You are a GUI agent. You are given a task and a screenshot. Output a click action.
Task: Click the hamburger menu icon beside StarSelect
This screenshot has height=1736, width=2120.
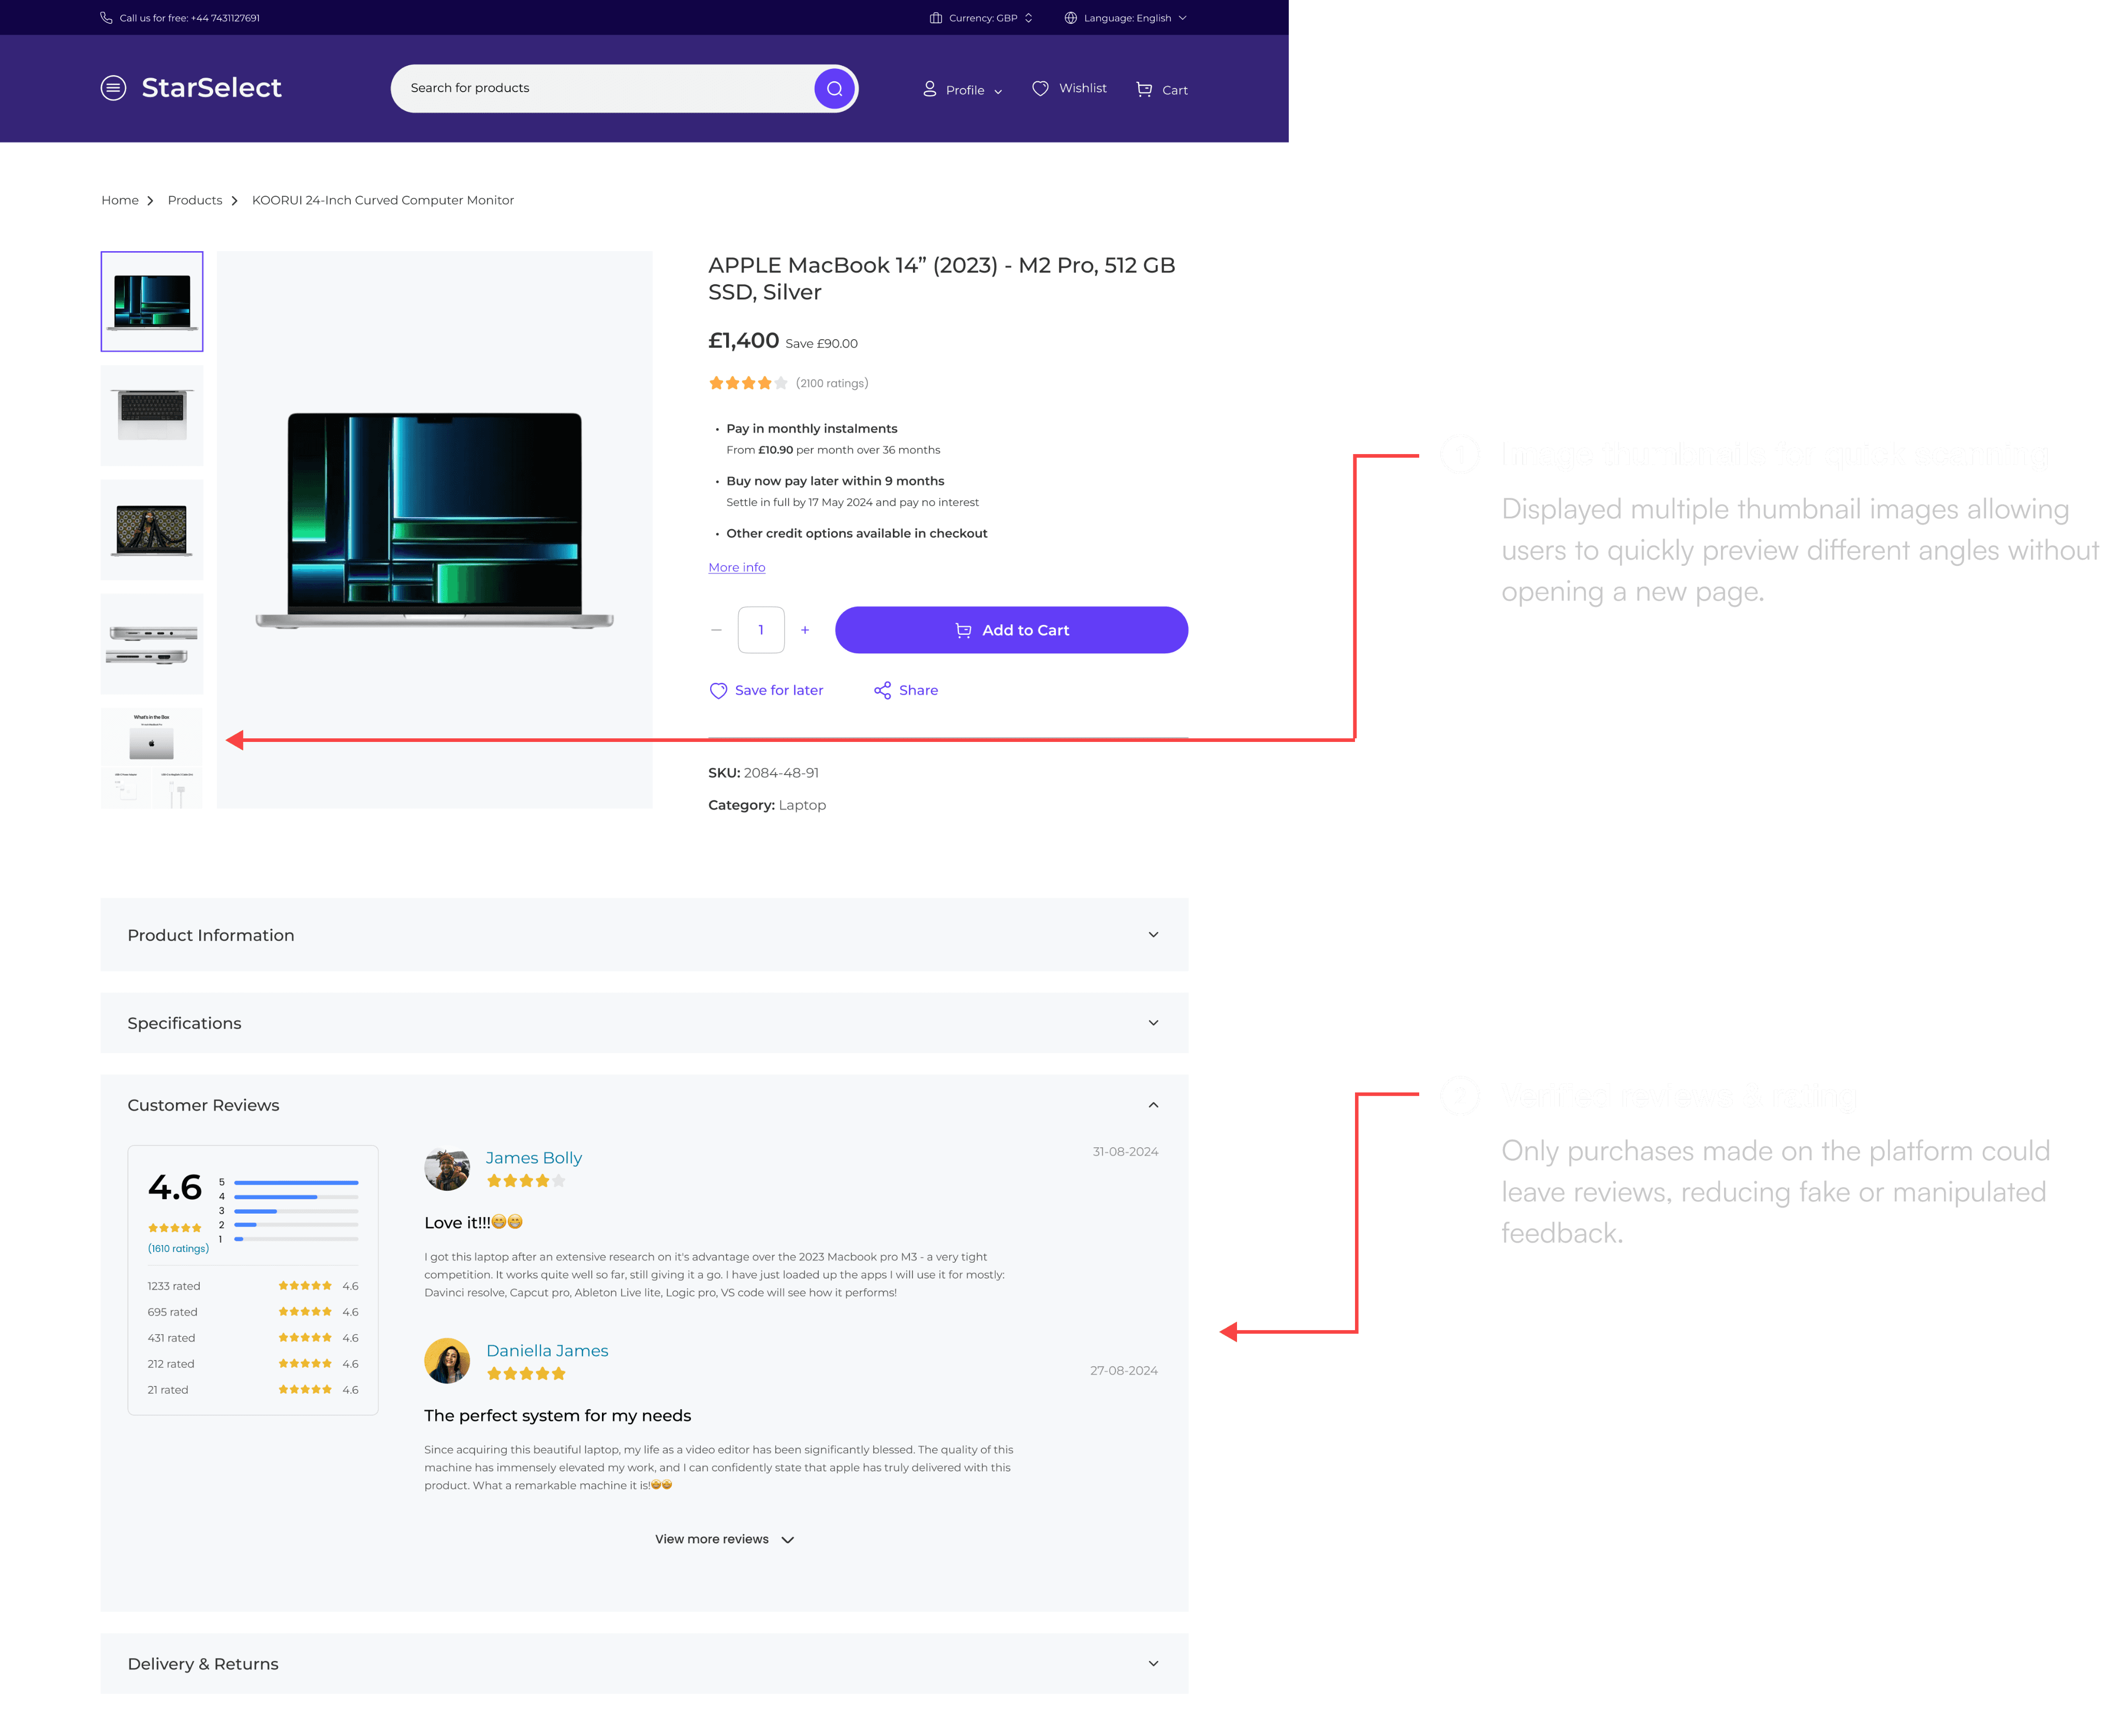(x=113, y=88)
